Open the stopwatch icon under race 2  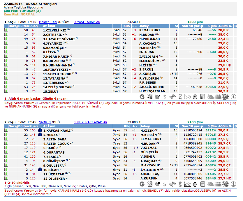195,184
